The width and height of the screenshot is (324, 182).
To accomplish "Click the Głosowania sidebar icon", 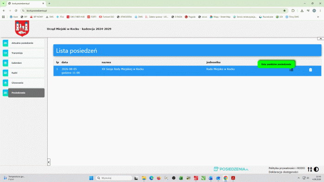I will click(6, 83).
